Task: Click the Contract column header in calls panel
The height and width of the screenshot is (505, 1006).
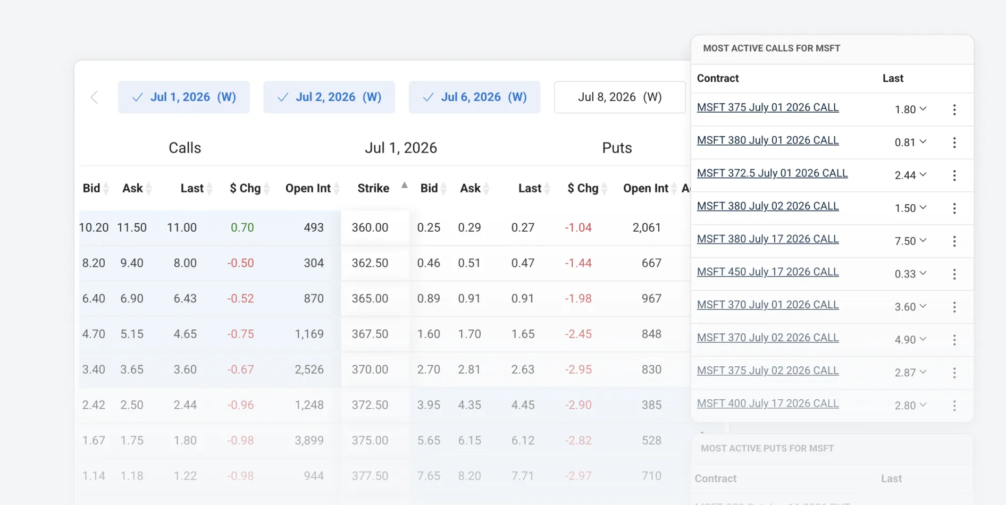Action: pyautogui.click(x=718, y=78)
